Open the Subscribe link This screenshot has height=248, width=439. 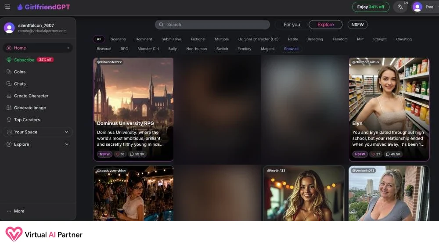[24, 60]
